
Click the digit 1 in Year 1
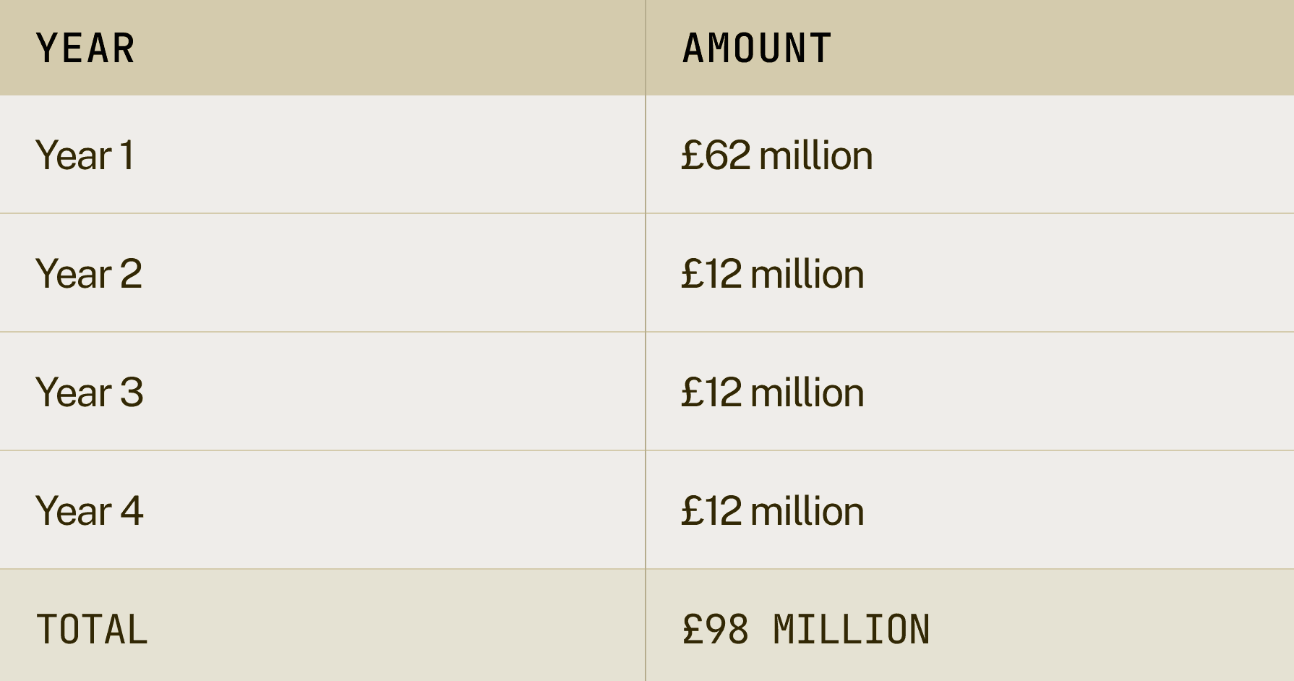(x=127, y=155)
